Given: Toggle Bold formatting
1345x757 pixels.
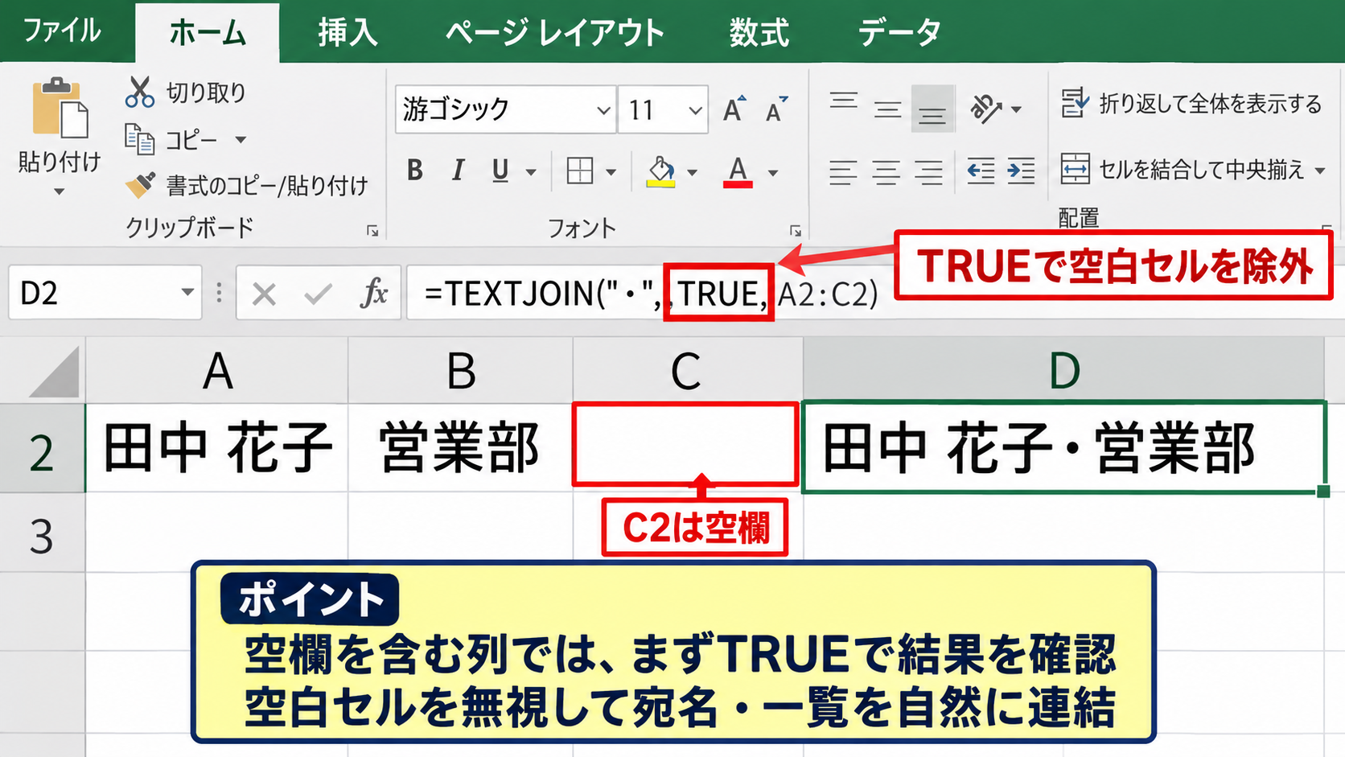Looking at the screenshot, I should click(x=415, y=171).
